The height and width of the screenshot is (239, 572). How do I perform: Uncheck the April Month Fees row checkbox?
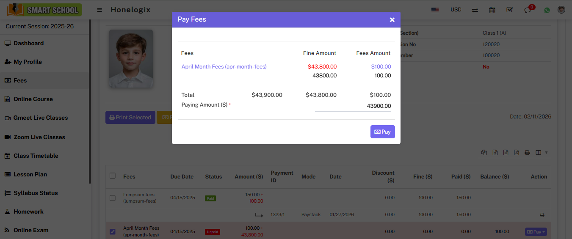pos(112,231)
